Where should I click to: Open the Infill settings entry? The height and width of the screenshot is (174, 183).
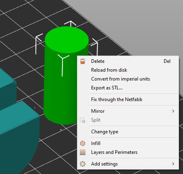(x=128, y=143)
